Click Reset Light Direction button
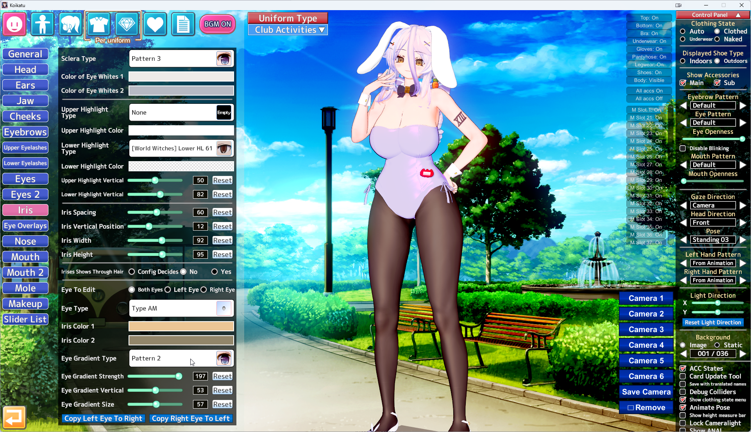Viewport: 751px width, 432px height. click(713, 322)
